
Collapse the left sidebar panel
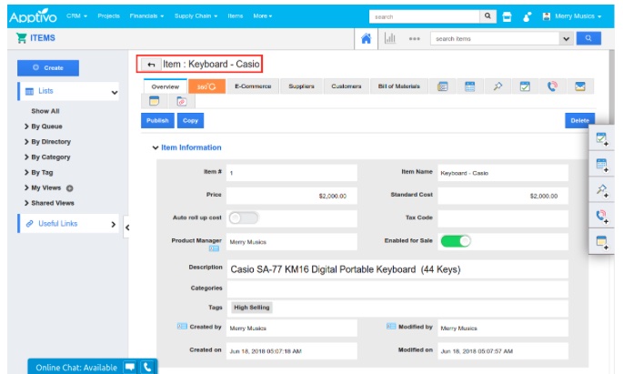click(127, 227)
